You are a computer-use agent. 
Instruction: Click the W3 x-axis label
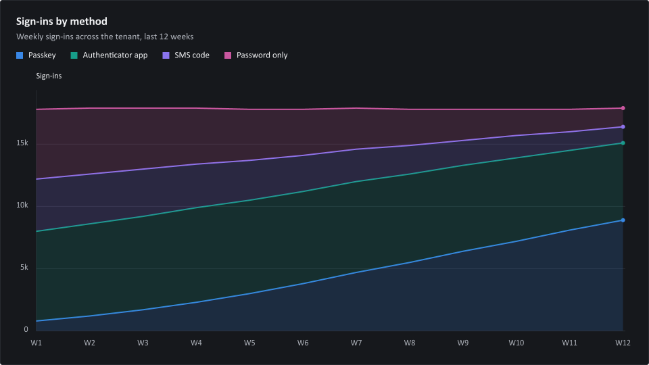pyautogui.click(x=143, y=343)
